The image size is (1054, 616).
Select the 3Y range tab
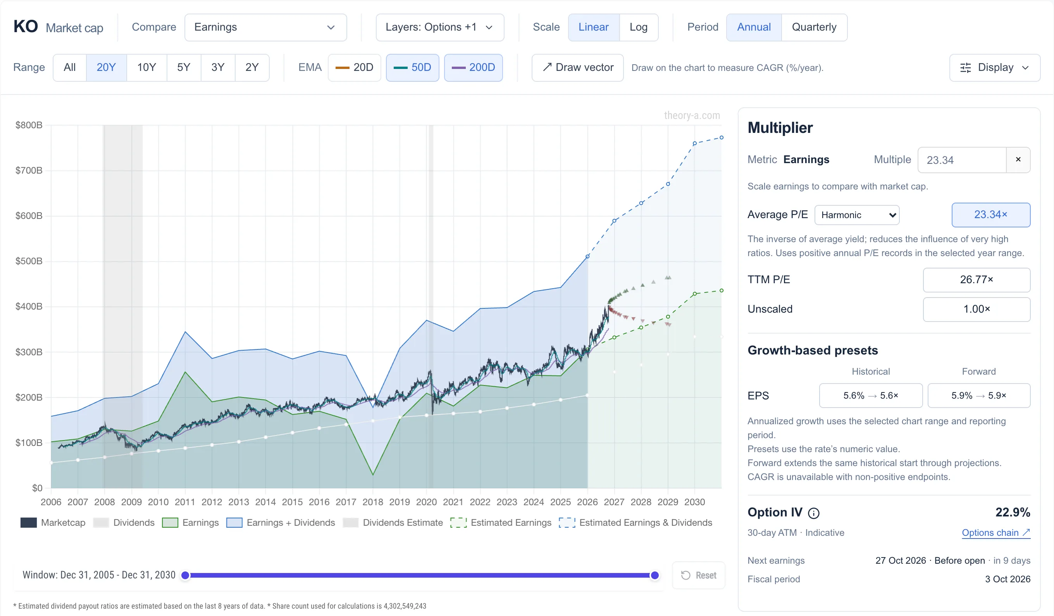(218, 68)
